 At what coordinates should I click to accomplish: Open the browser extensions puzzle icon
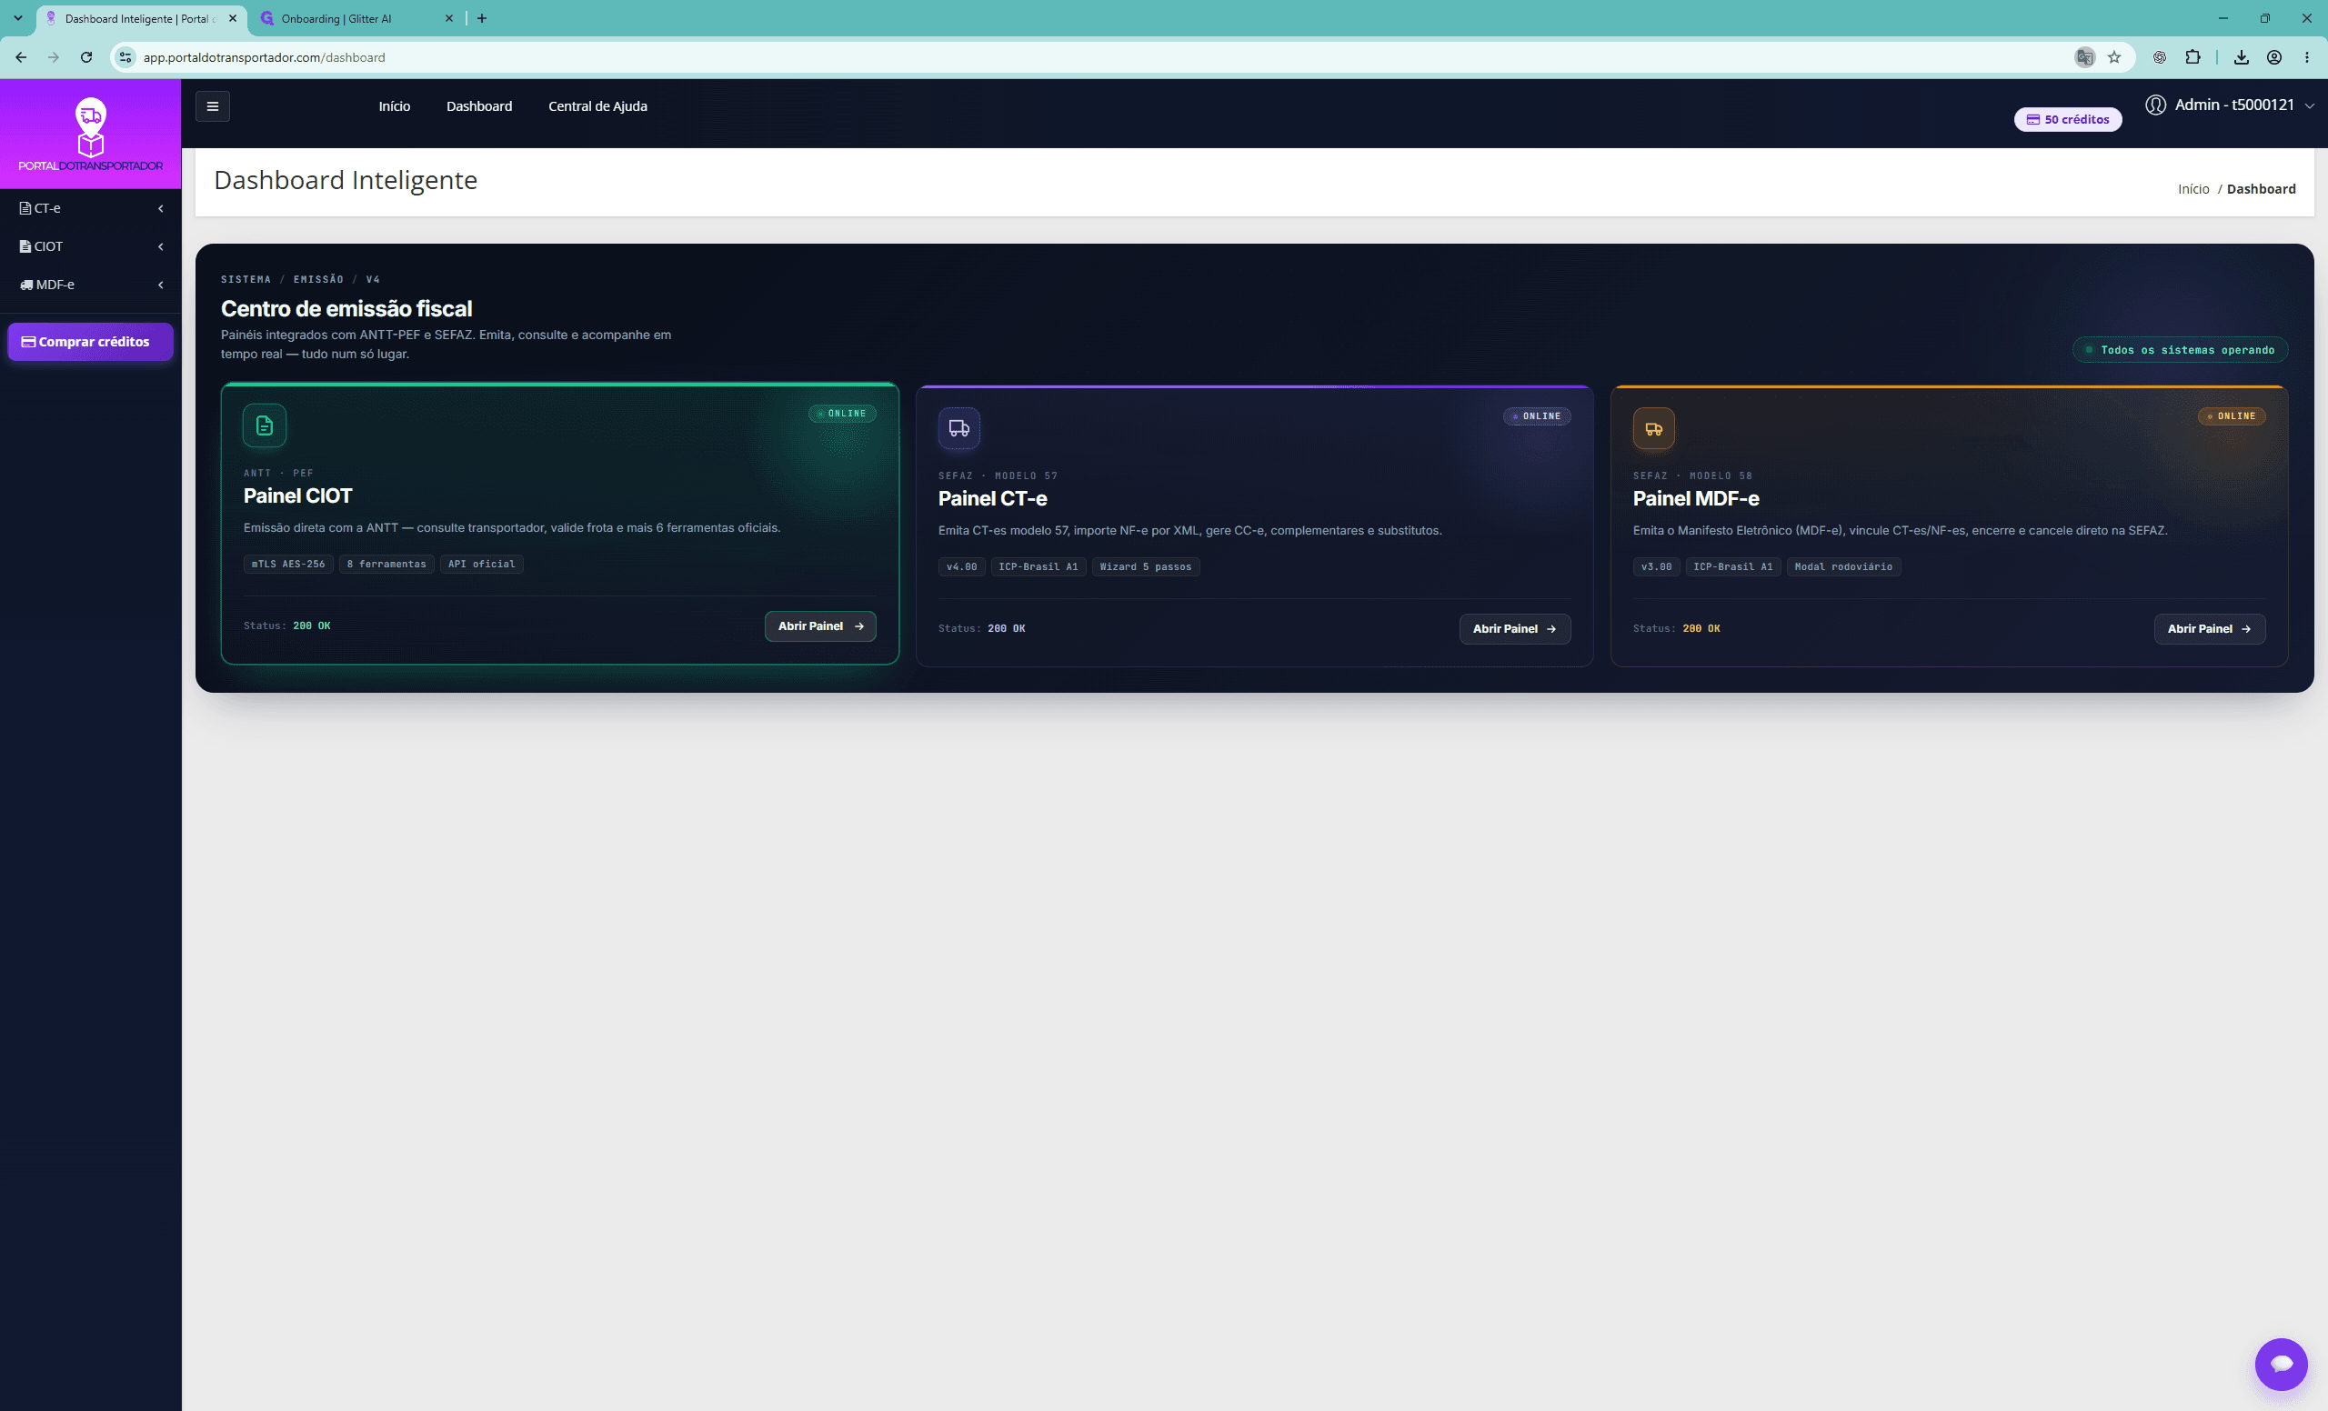tap(2193, 57)
